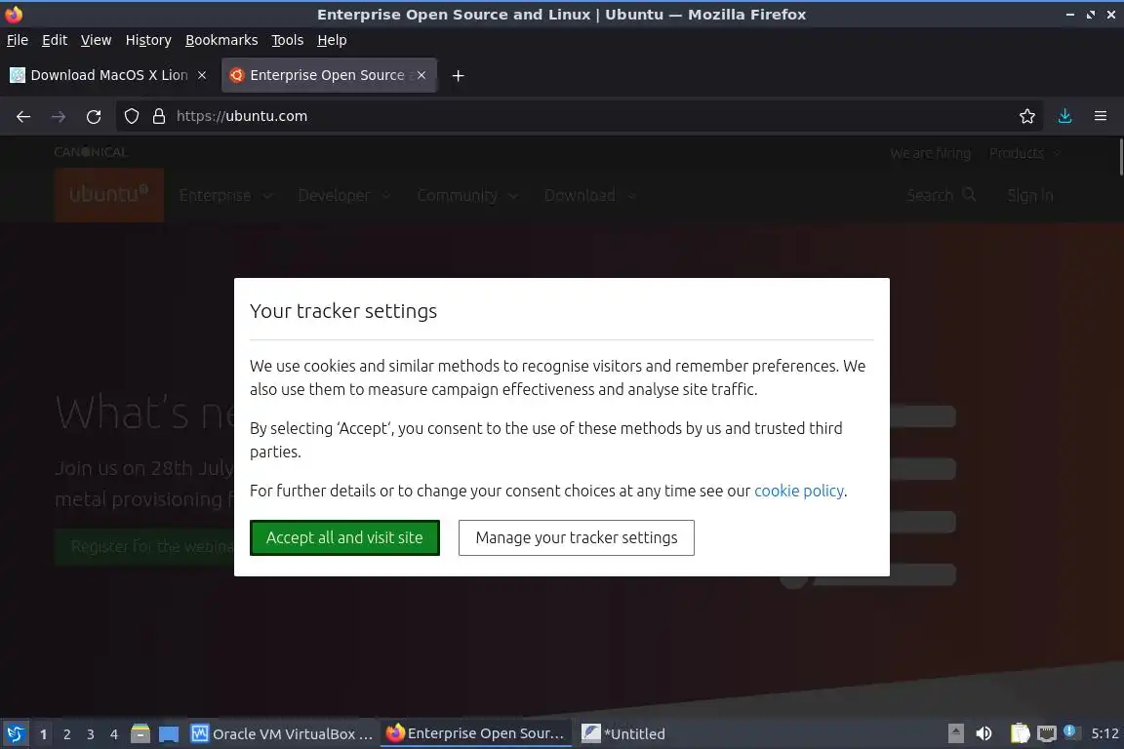Viewport: 1124px width, 749px height.
Task: Click the browser back arrow
Action: [23, 117]
